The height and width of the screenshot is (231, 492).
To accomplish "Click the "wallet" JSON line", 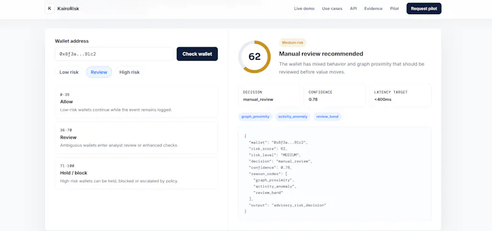I will [x=278, y=142].
